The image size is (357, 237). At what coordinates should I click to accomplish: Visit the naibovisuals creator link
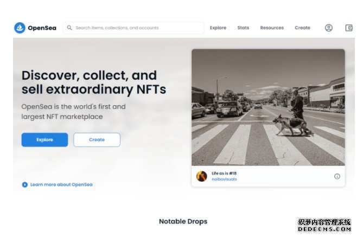pyautogui.click(x=224, y=179)
